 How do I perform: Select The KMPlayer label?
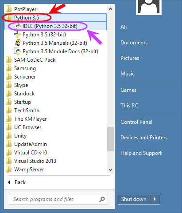(x=31, y=119)
